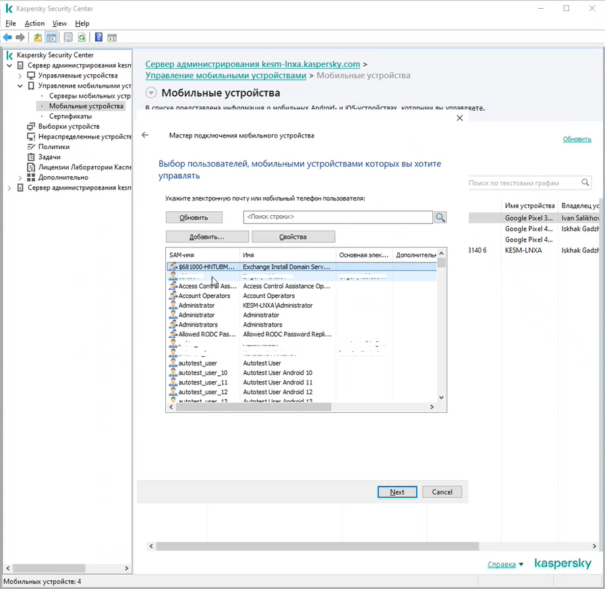Click the magnifier icon beside search string field
605x589 pixels.
(440, 217)
